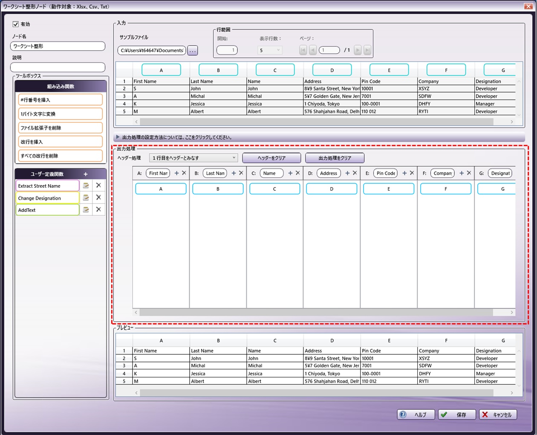
Task: Open the 表示行数 dropdown showing 5
Action: point(269,50)
